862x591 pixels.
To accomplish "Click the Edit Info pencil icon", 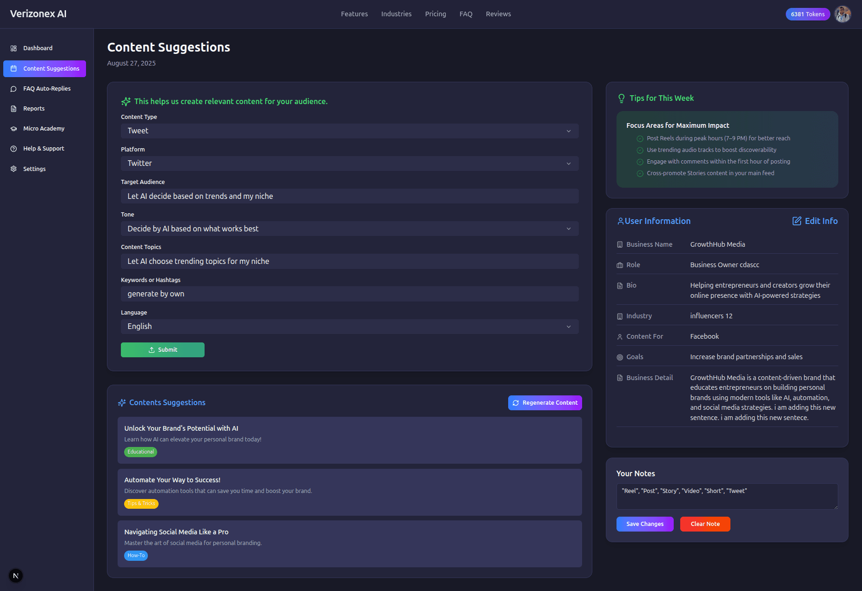I will point(797,221).
